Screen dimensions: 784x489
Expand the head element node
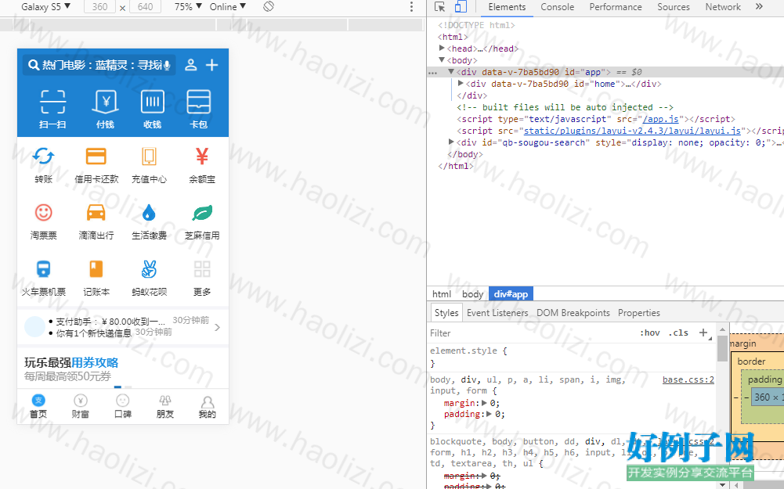442,48
